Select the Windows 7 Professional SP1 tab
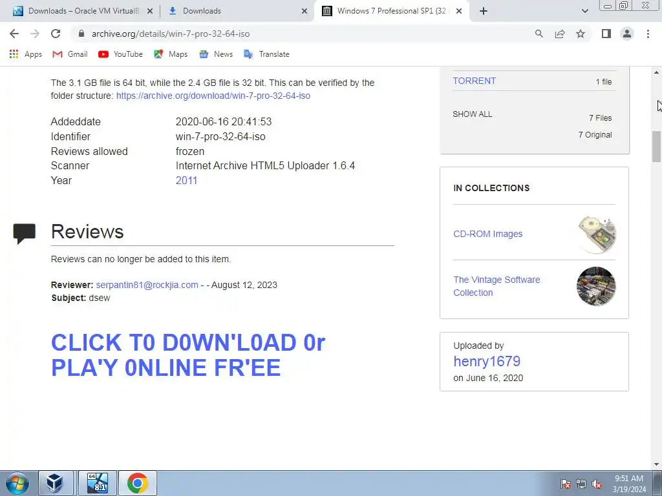The image size is (662, 496). [x=391, y=11]
